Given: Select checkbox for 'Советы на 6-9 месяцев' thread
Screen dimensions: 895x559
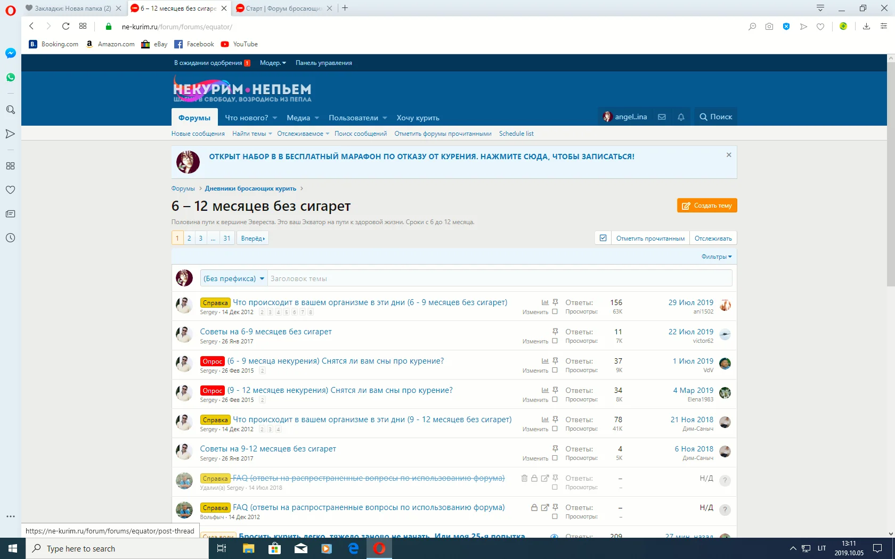Looking at the screenshot, I should click(555, 341).
